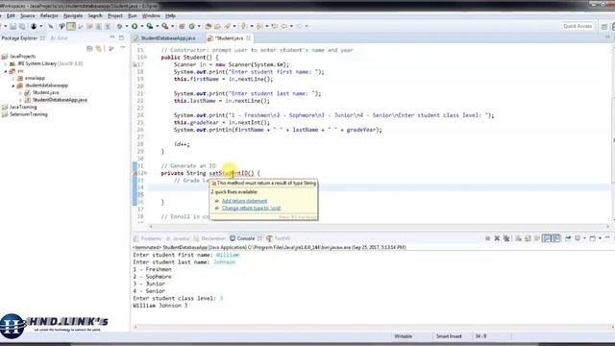The width and height of the screenshot is (615, 346).
Task: Click the editor vertical scrollbar
Action: [613, 134]
